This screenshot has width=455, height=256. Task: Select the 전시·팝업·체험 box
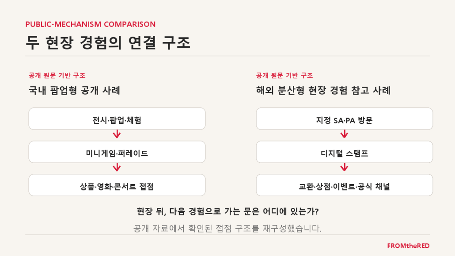click(x=117, y=119)
